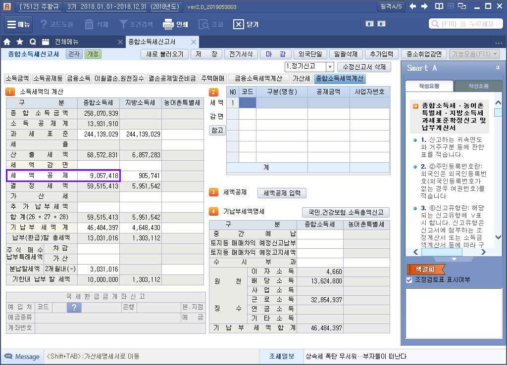The width and height of the screenshot is (507, 365).
Task: Click the 인쇄 printer icon in toolbar
Action: pos(168,24)
